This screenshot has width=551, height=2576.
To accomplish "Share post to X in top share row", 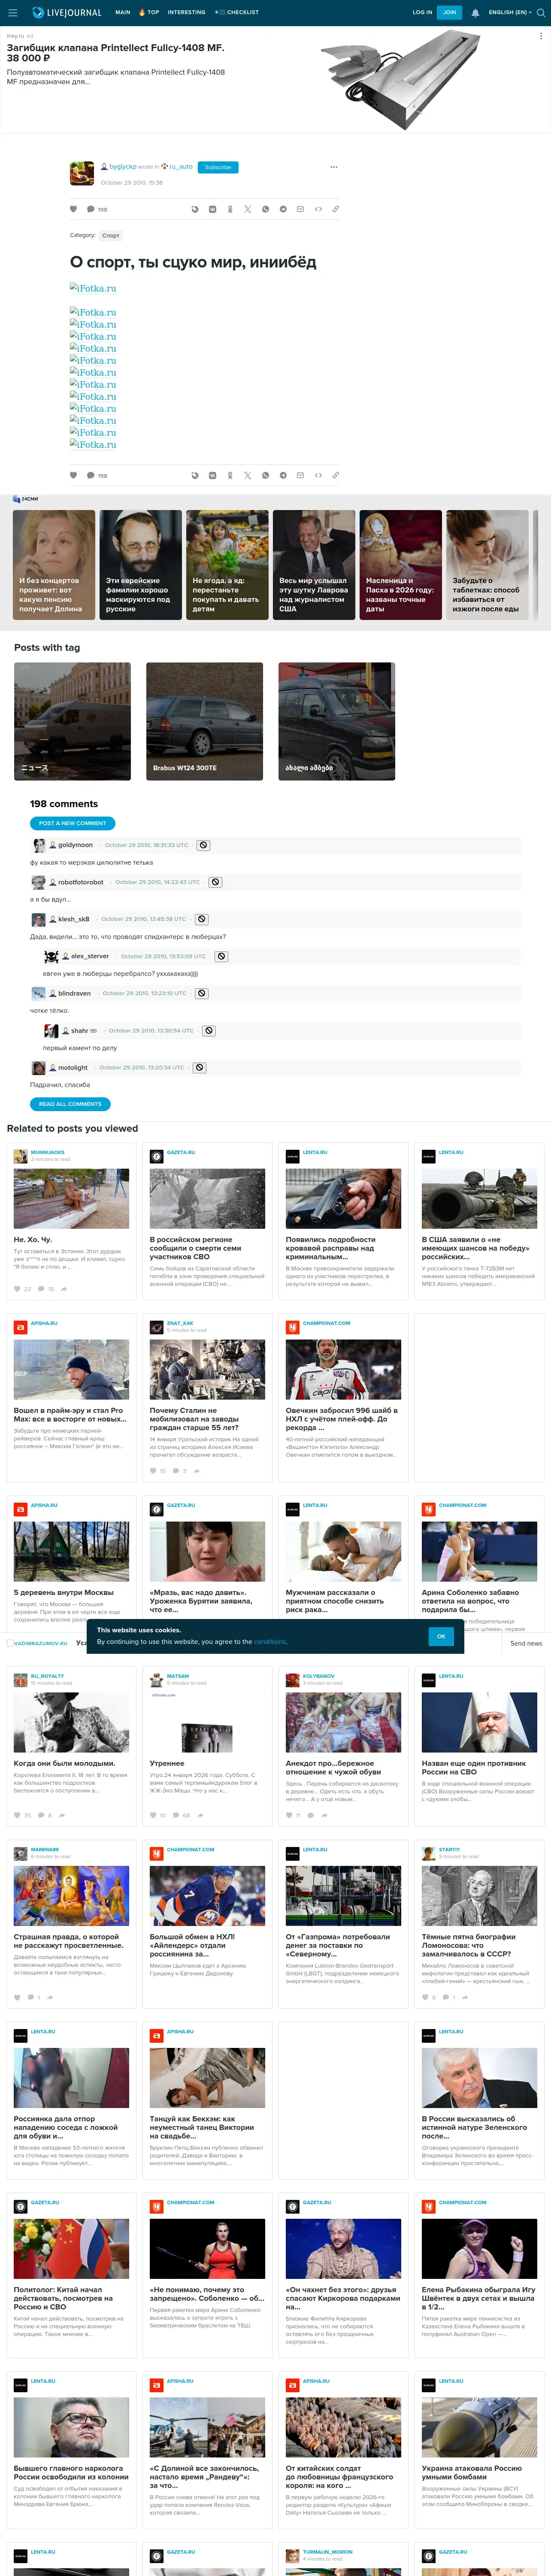I will pos(248,209).
